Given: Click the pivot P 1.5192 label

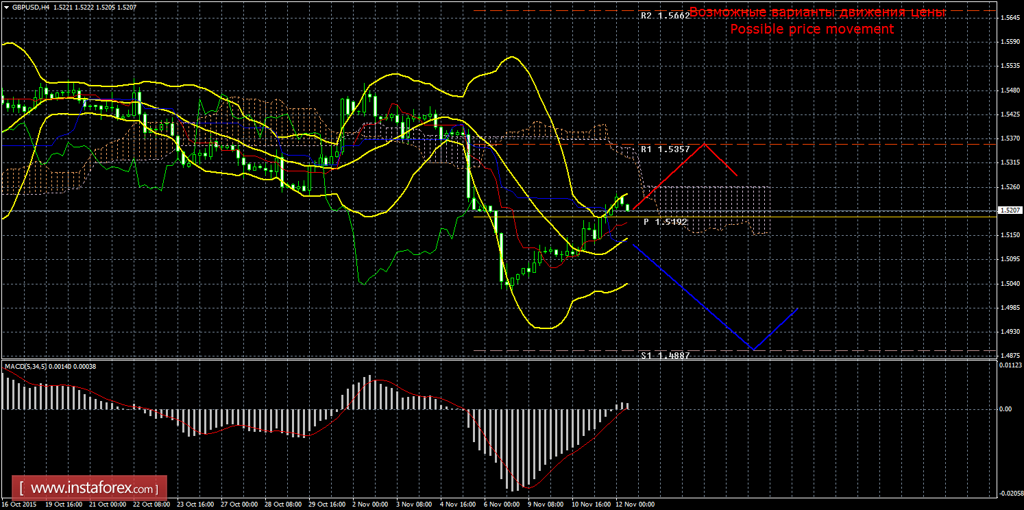Looking at the screenshot, I should click(x=665, y=222).
